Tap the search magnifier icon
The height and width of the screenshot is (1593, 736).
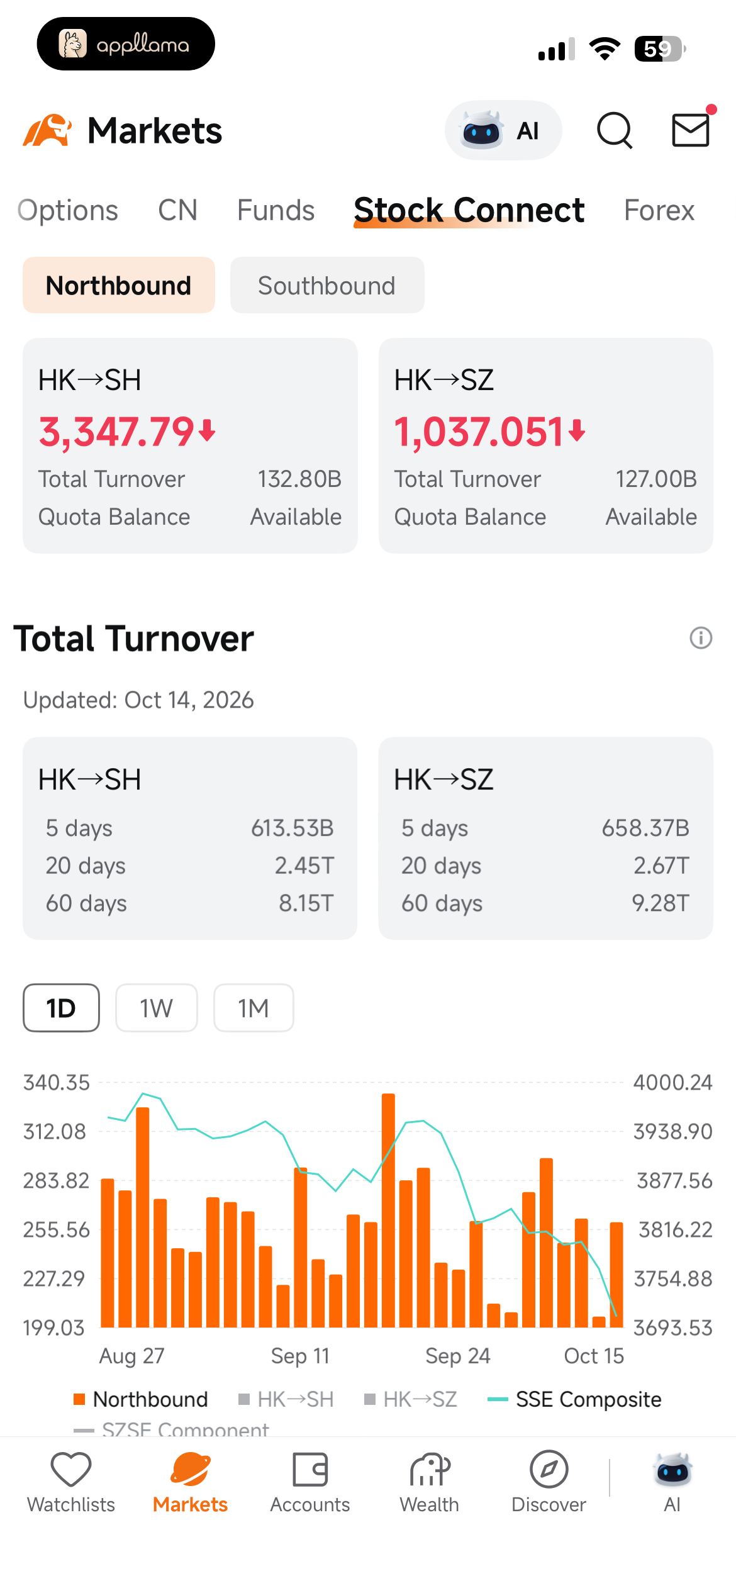pyautogui.click(x=614, y=130)
